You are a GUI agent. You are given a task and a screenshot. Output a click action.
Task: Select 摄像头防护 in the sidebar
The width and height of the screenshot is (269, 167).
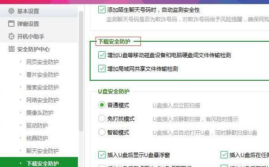click(x=40, y=113)
